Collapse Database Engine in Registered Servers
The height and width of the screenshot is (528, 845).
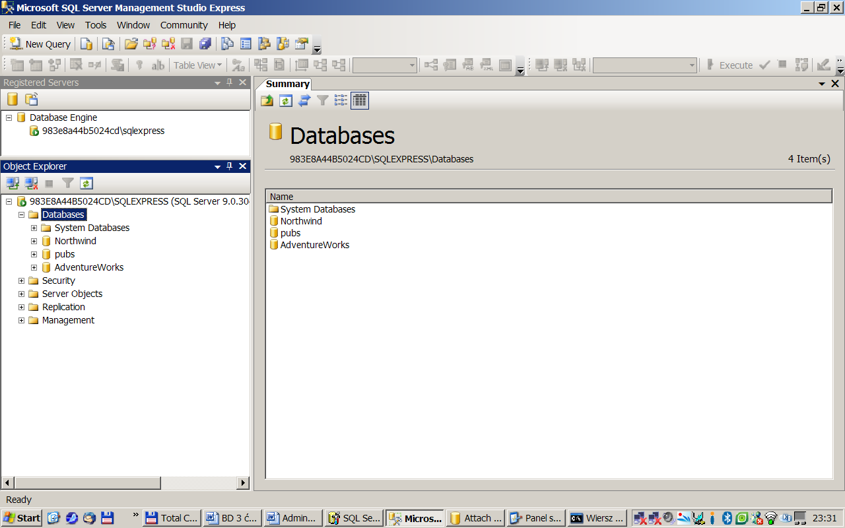click(9, 117)
